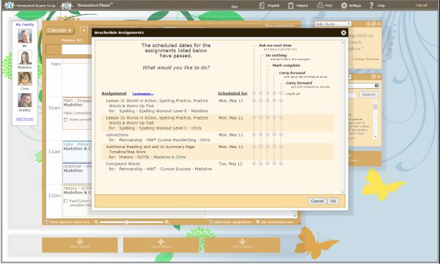
Task: Click Log out in top bar
Action: [421, 5]
